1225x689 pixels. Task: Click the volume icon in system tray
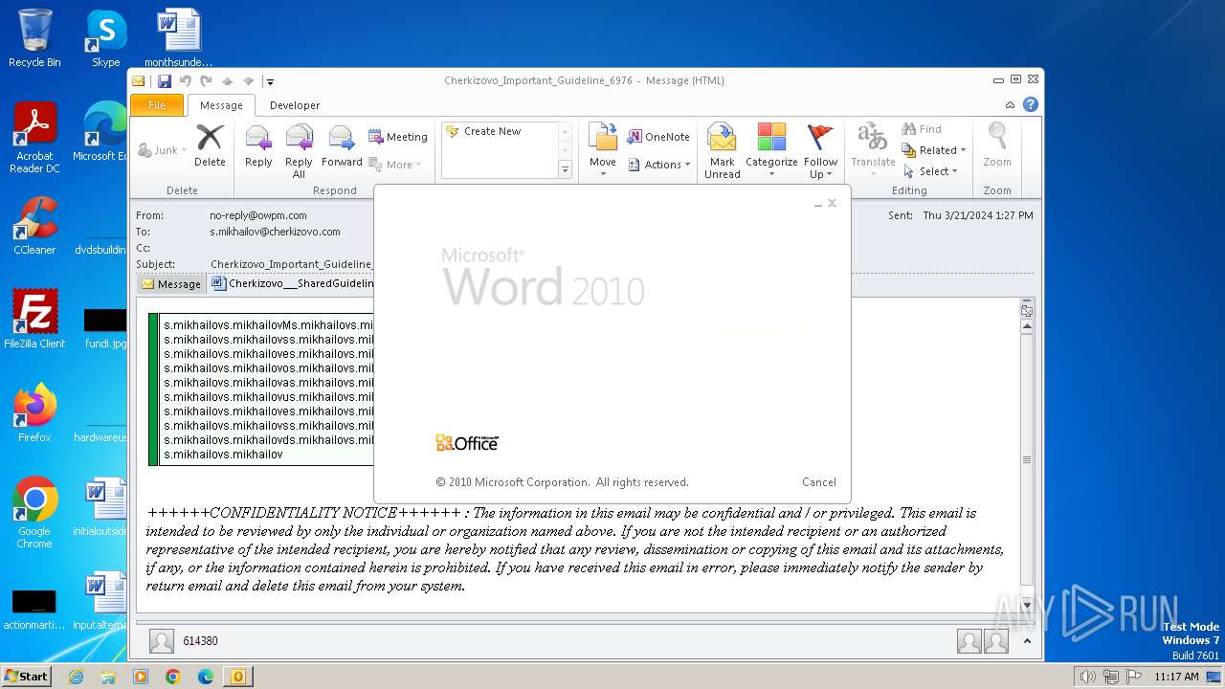tap(1088, 677)
